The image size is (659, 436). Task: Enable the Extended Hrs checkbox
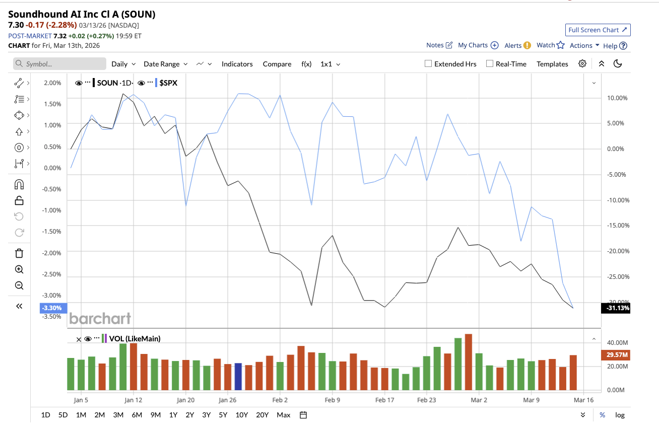pyautogui.click(x=428, y=64)
